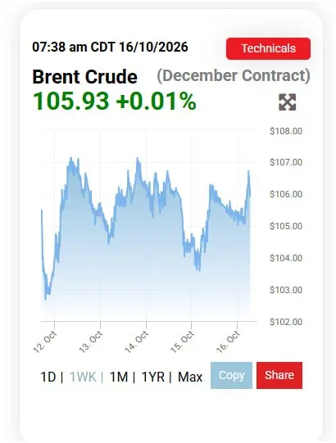Screen dimensions: 336x443
Task: Switch chart range to 1M
Action: (x=119, y=377)
